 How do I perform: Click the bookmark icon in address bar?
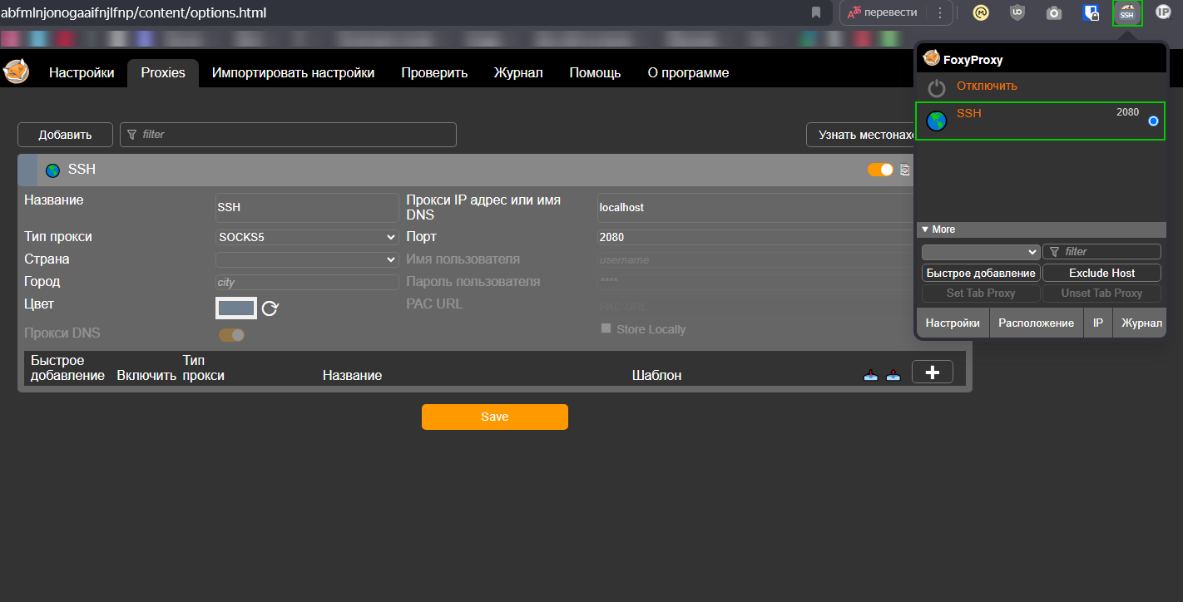pyautogui.click(x=816, y=12)
